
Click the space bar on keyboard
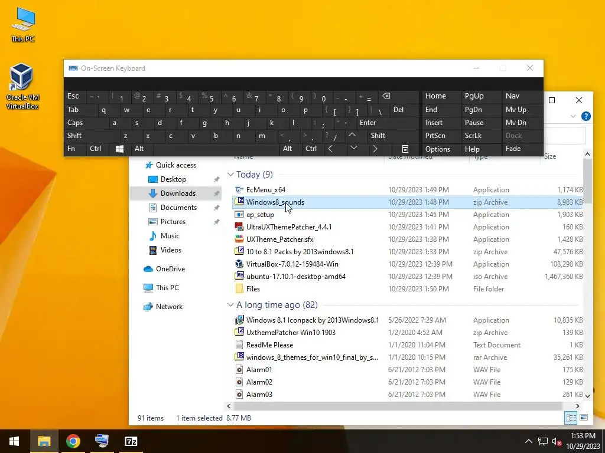click(216, 149)
